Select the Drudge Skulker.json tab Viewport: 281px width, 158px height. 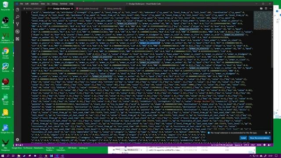coord(60,8)
